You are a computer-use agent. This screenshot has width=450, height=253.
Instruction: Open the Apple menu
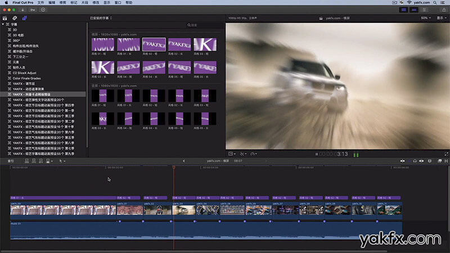[6, 3]
